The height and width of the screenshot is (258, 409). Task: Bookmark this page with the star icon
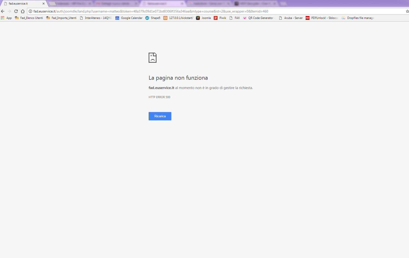tap(407, 11)
